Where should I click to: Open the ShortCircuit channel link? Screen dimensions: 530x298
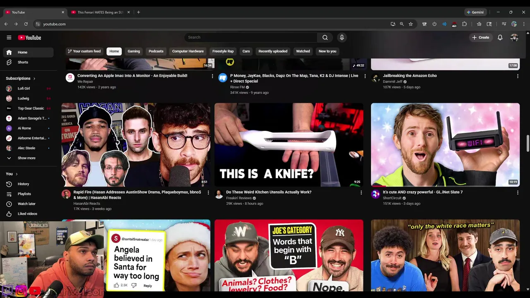tap(392, 198)
